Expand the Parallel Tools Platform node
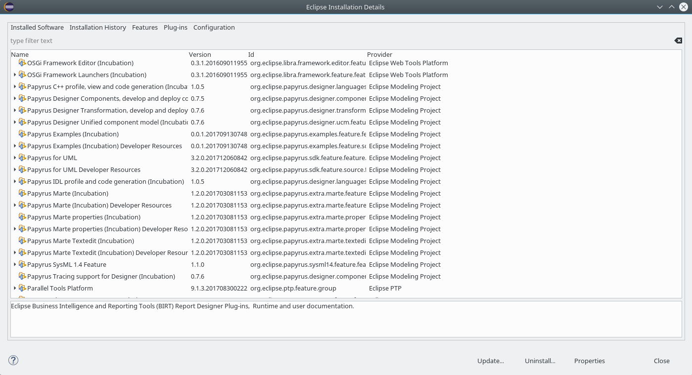692x375 pixels. click(x=15, y=288)
